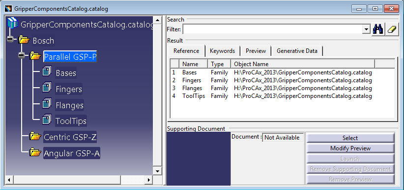Click the Not Available document field
Viewport: 404px width, 190px height.
point(283,138)
